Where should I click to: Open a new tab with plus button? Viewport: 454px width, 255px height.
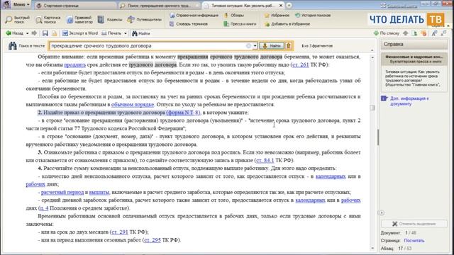pos(289,6)
